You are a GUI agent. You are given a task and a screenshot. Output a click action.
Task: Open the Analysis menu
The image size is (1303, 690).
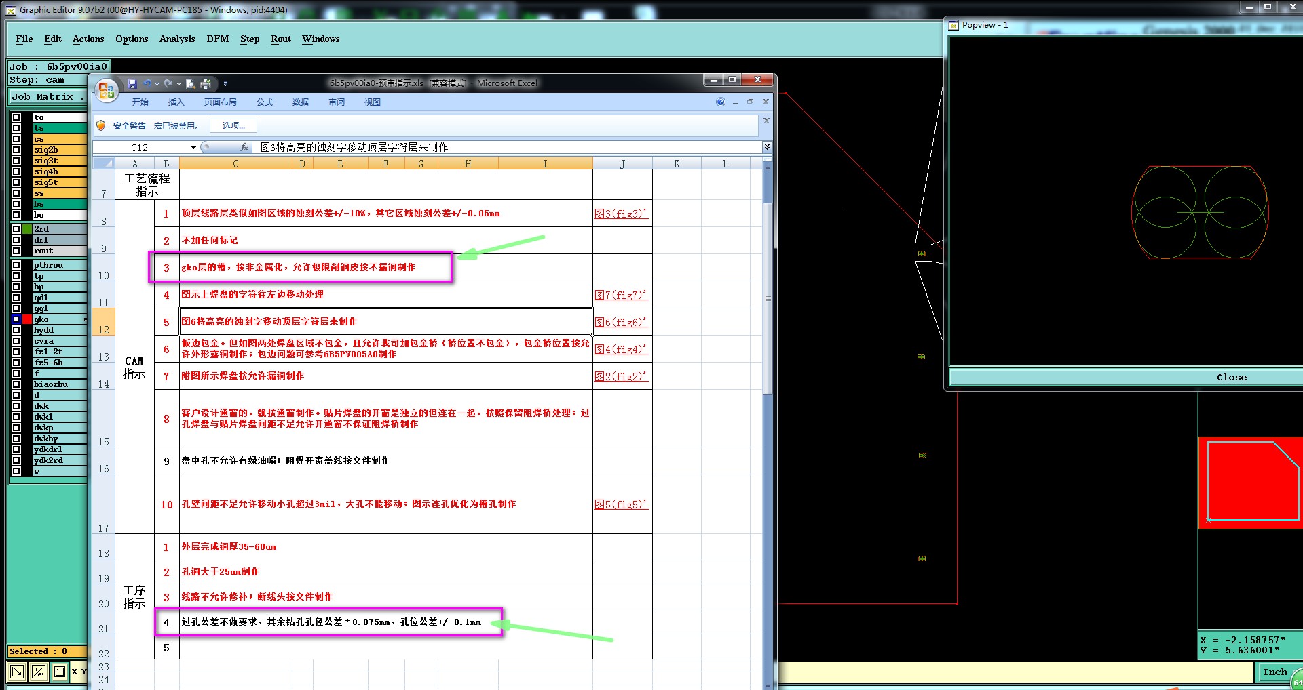tap(177, 39)
